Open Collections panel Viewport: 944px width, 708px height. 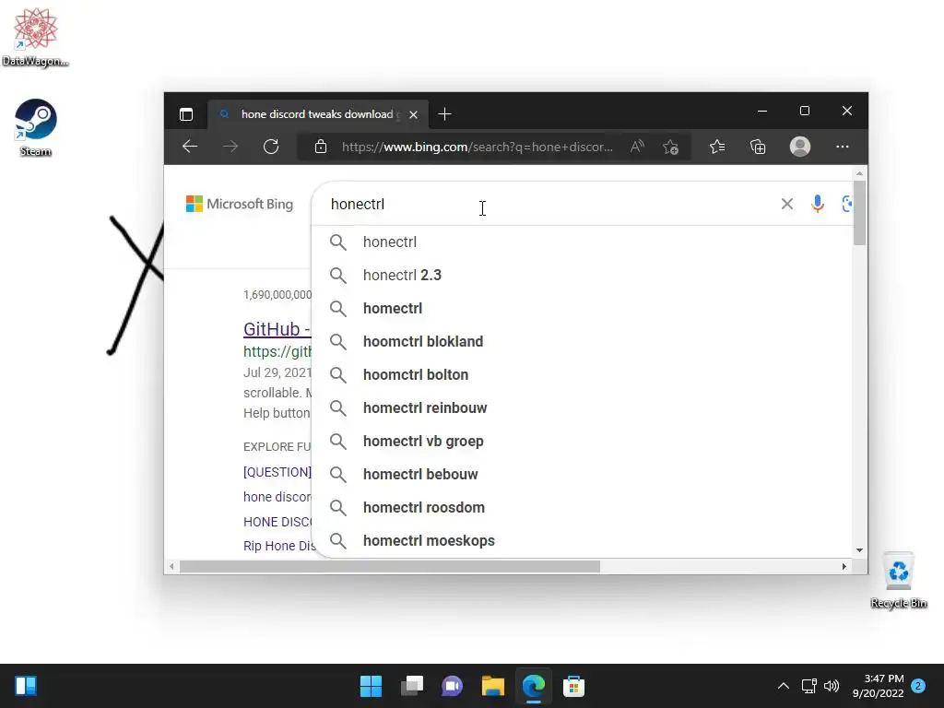758,147
